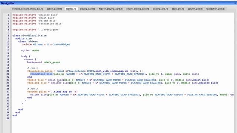Click line number 36 in gutter

point(8,118)
